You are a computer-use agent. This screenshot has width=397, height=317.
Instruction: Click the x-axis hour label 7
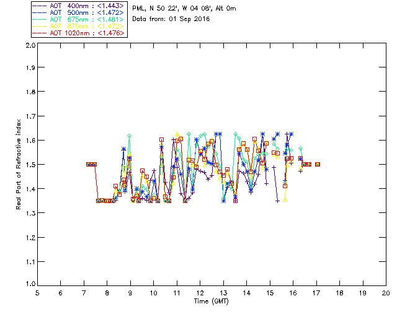coord(84,293)
